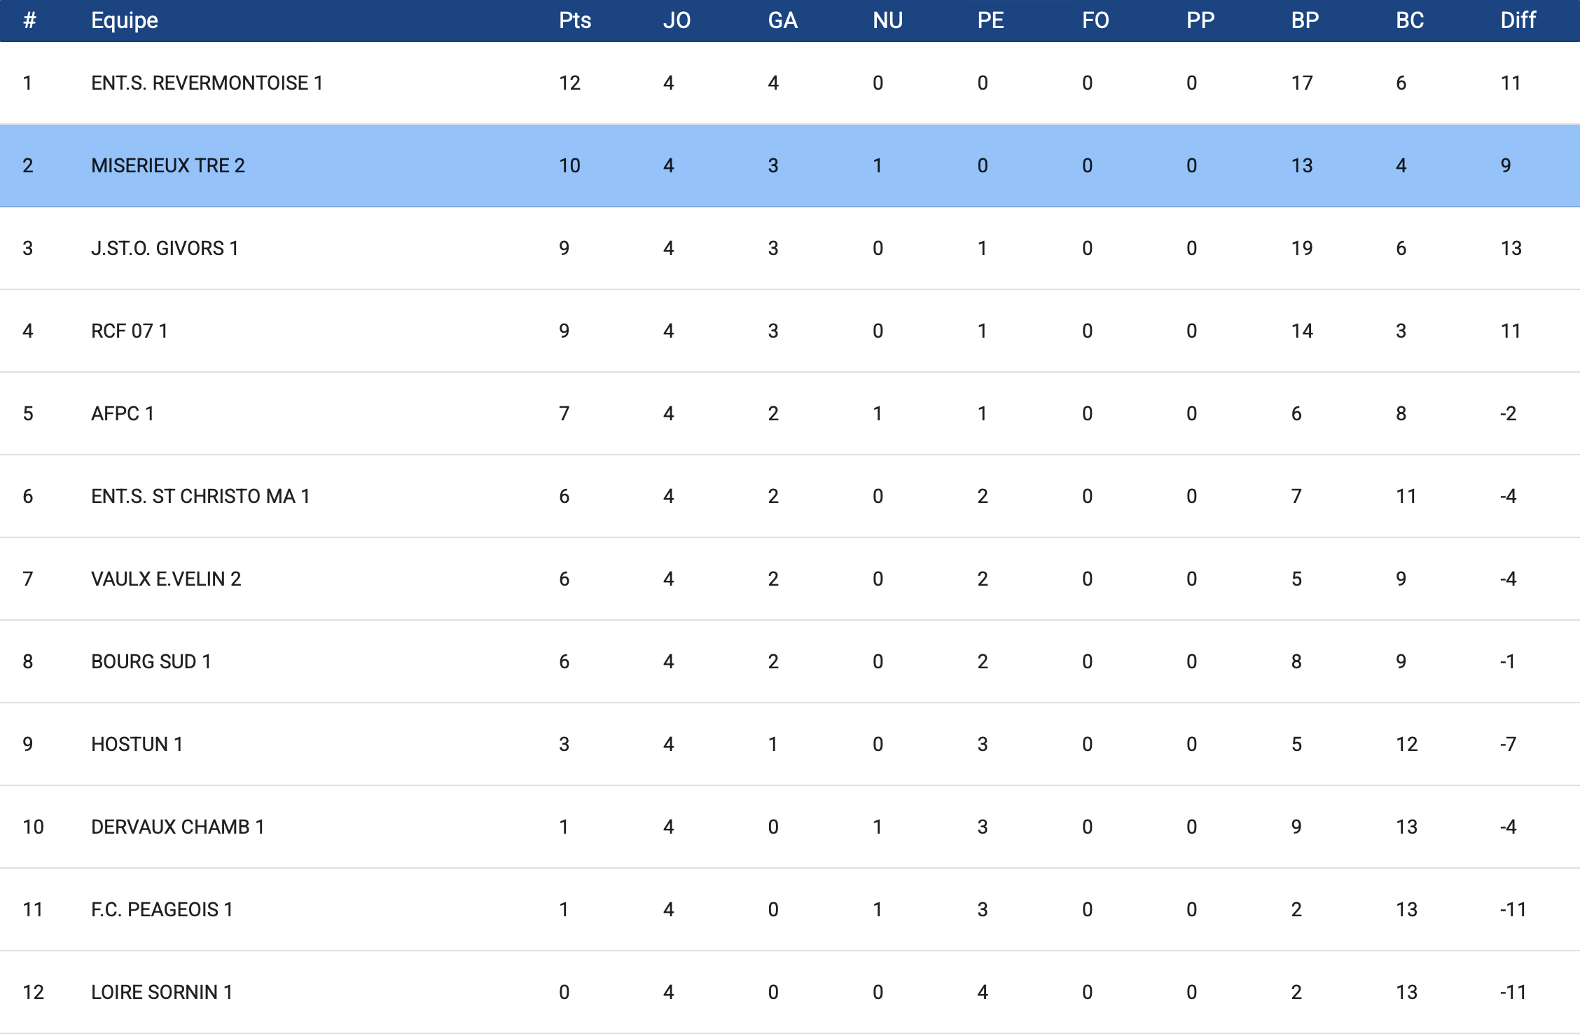Screen dimensions: 1580x1034
Task: Select ENT.S. ST CHRISTO MA 1
Action: pyautogui.click(x=200, y=497)
